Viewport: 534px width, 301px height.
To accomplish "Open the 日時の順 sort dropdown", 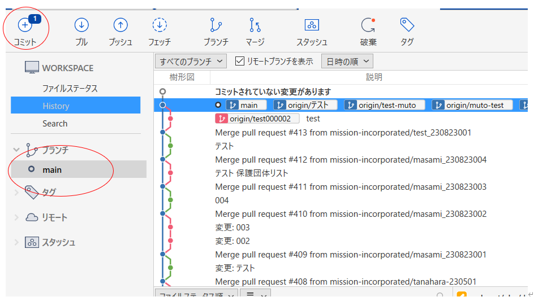I will [347, 61].
